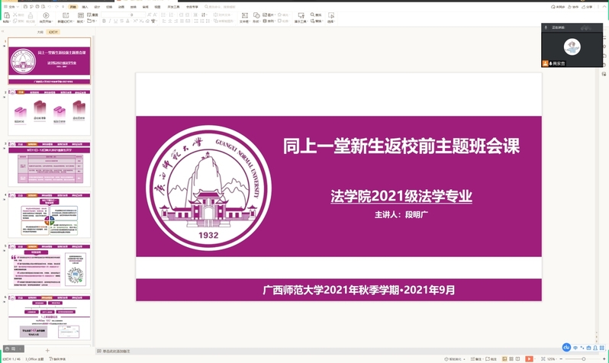Open the Presentation Tools icon
This screenshot has width=609, height=363.
pos(301,15)
